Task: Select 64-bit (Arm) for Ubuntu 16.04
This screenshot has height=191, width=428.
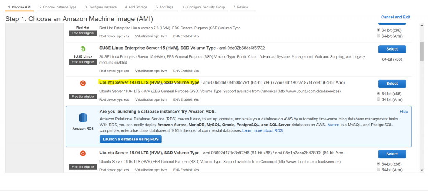Action: 378,169
